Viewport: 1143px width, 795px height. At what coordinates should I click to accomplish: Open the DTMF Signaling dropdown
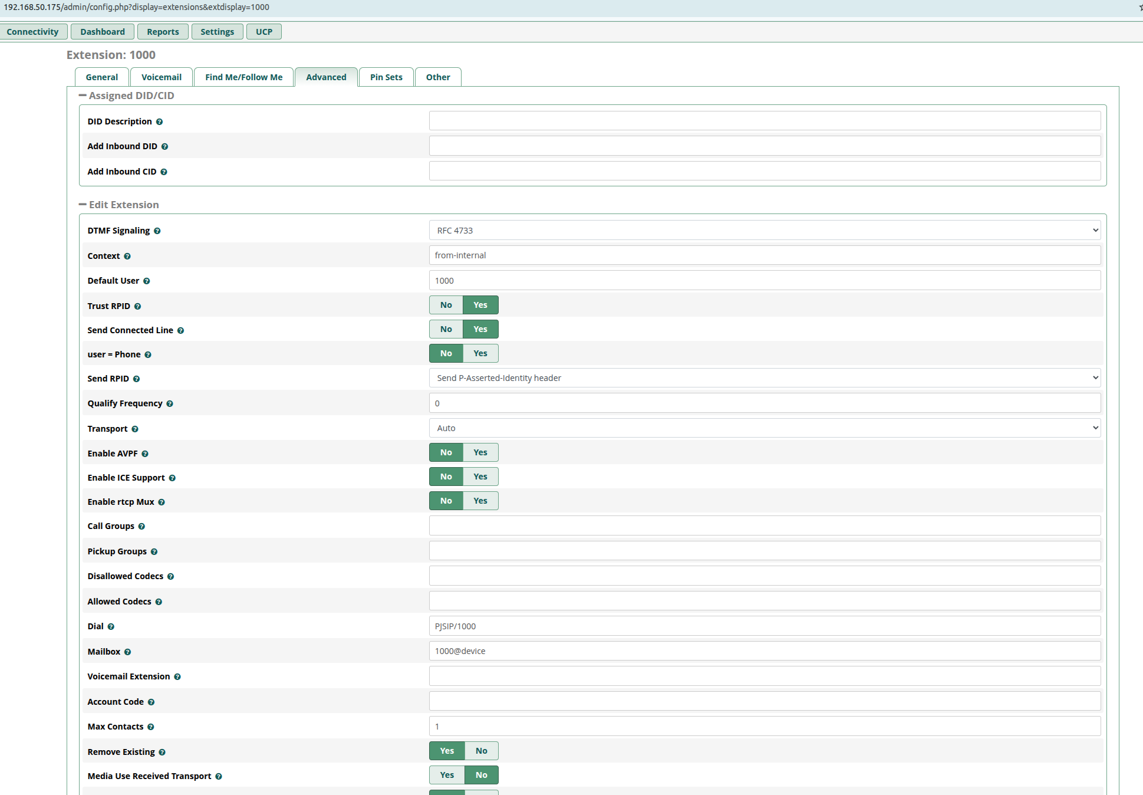[765, 231]
